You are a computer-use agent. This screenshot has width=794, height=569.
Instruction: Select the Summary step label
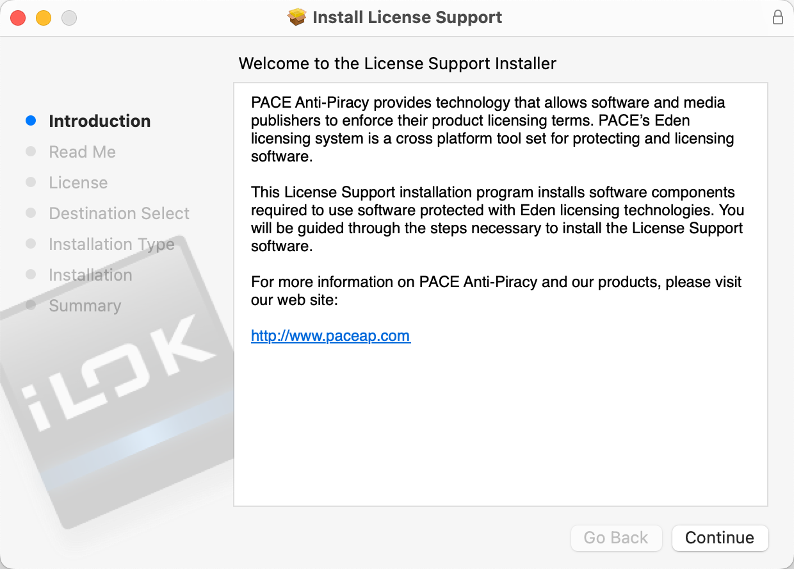click(x=85, y=306)
